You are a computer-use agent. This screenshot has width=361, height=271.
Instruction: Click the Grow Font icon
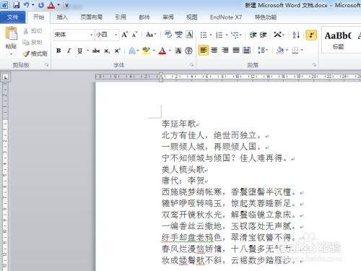tap(124, 35)
